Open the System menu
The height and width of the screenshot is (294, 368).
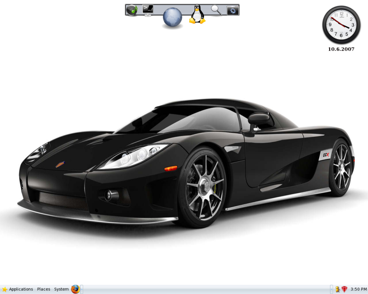(x=61, y=289)
